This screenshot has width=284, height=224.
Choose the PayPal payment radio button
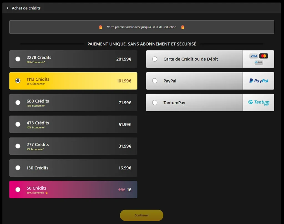tap(155, 81)
